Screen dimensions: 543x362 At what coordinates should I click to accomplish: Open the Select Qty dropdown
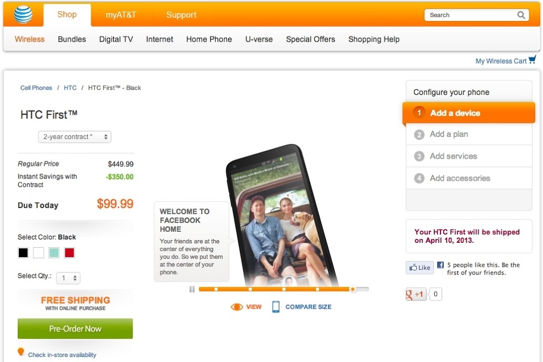[x=68, y=278]
